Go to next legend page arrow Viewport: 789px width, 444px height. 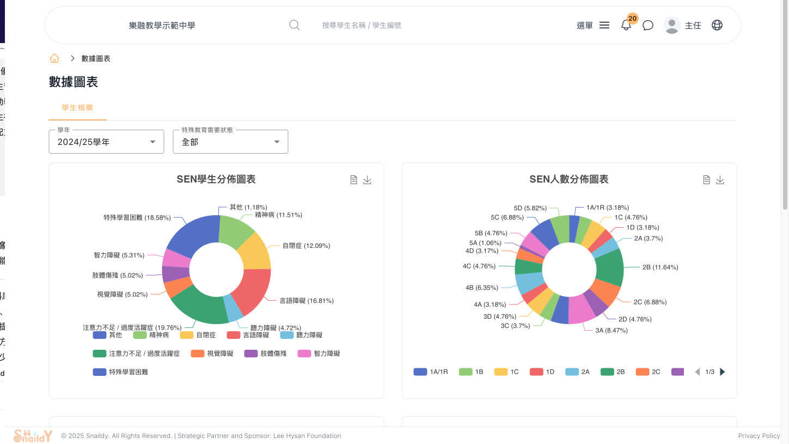723,372
